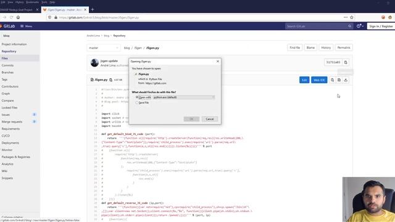Open Tags in the sidebar
Image resolution: width=395 pixels, height=222 pixels.
coord(4,80)
